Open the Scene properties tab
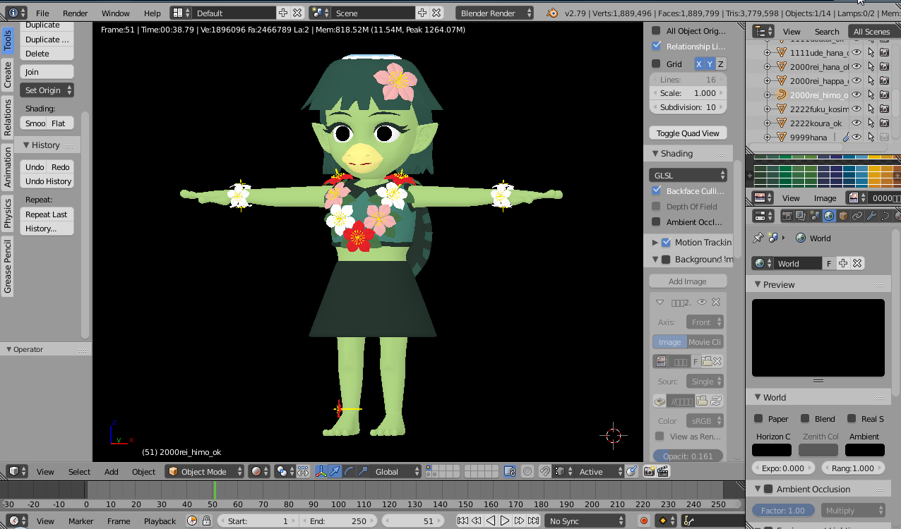 click(814, 216)
